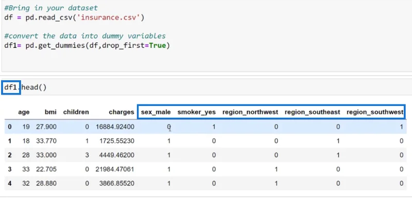
Task: Click the 'smoker_yes' column header
Action: coord(197,112)
